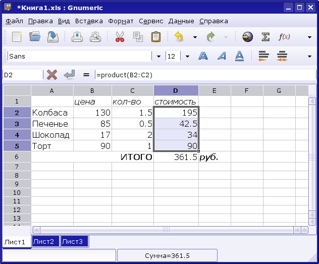
Task: Click the Print icon in the toolbar
Action: coord(77,37)
